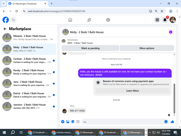Click the address bar URL
The image size is (181, 136).
point(56,11)
